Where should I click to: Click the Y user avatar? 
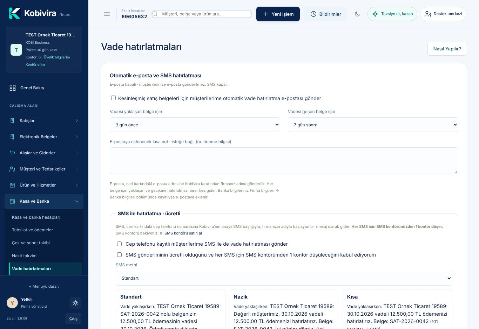(12, 303)
